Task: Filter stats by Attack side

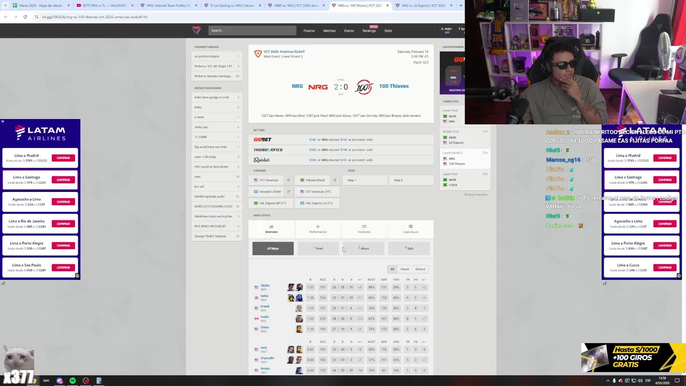Action: click(x=405, y=269)
